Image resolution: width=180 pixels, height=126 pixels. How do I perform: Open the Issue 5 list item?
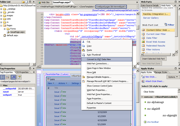(x=57, y=108)
